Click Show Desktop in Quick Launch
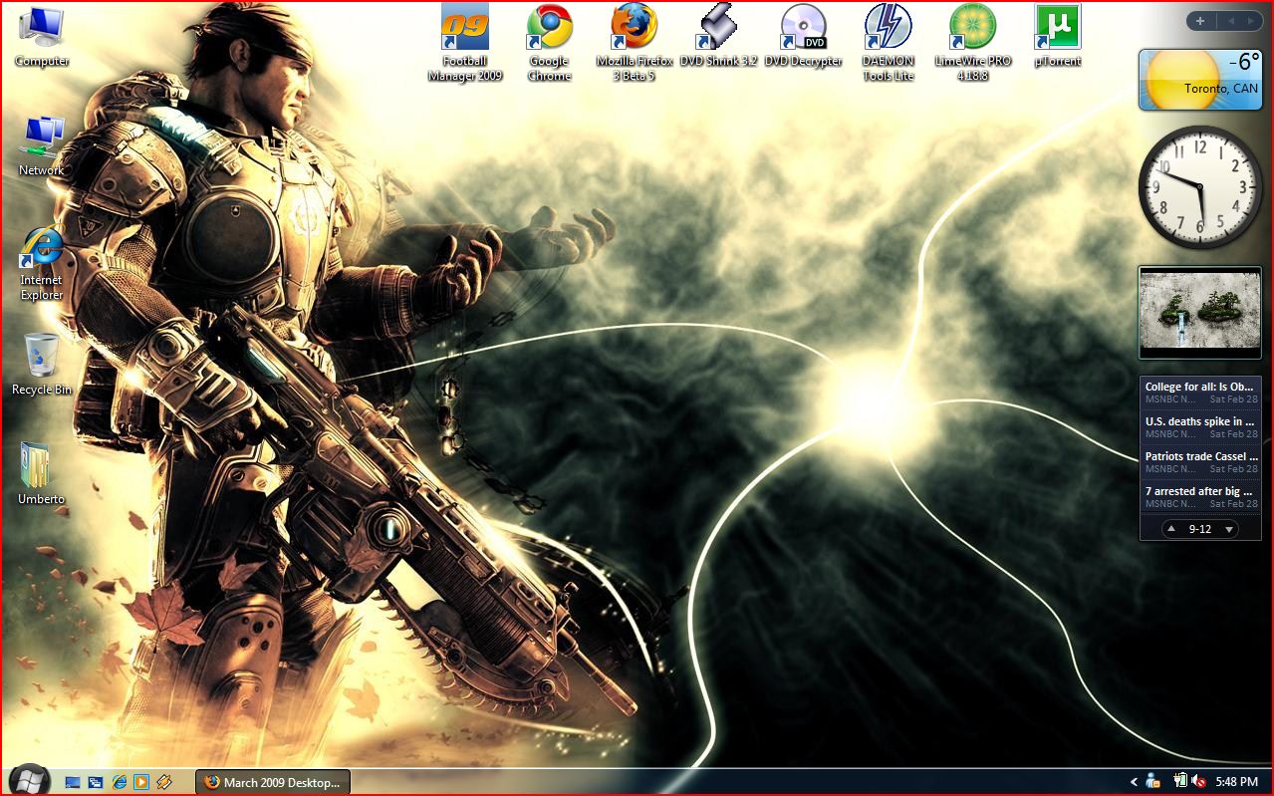Screen dimensions: 1274x796 [73, 782]
